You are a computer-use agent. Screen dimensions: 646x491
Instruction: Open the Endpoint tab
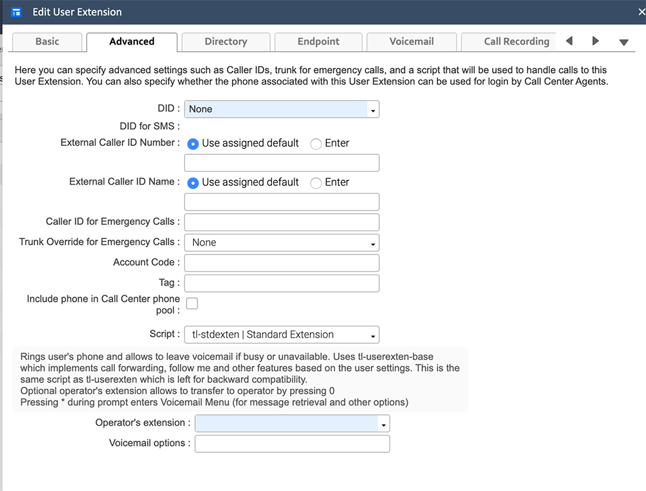[318, 41]
